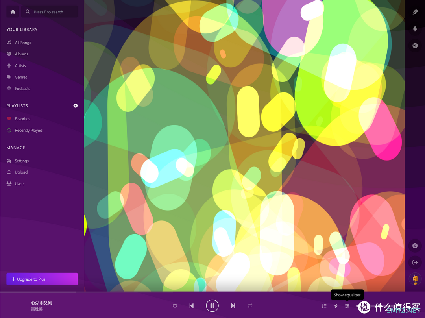
Task: Open the queue list icon
Action: pyautogui.click(x=324, y=306)
